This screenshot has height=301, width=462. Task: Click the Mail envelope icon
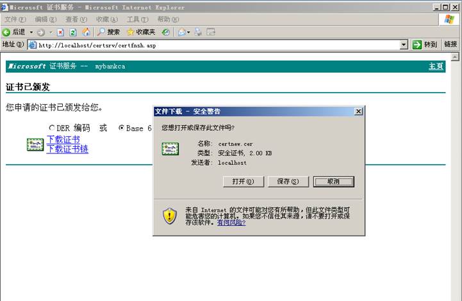point(182,32)
